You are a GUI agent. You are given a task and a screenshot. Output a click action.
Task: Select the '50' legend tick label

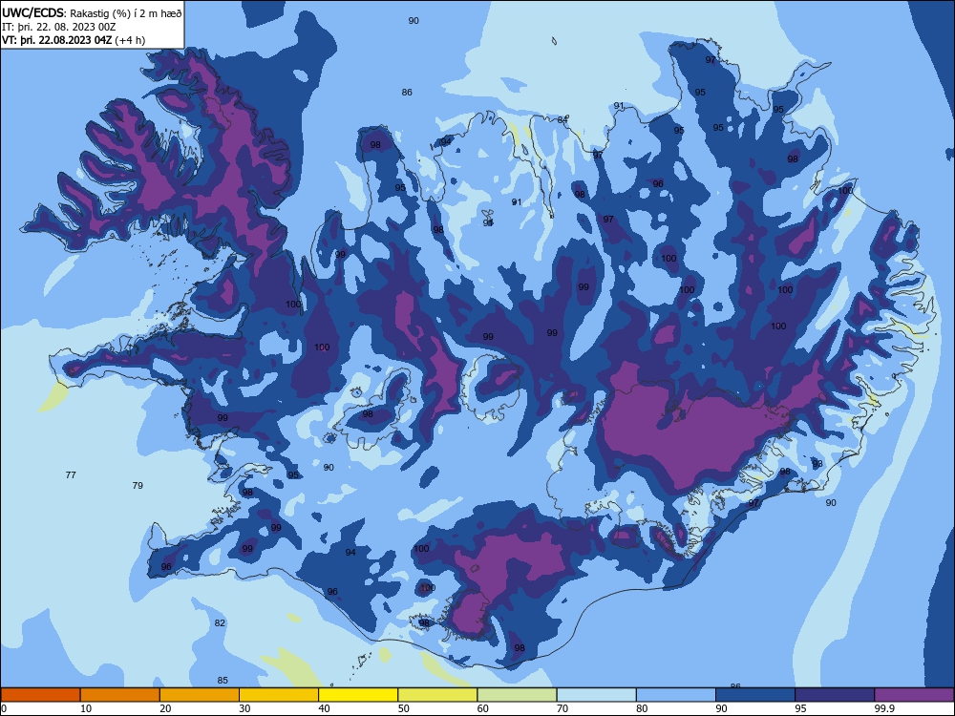point(403,708)
